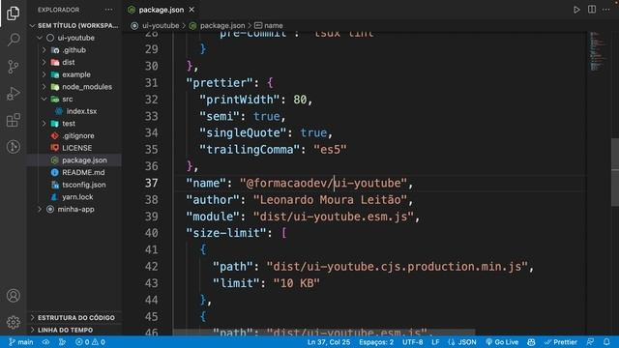Change encoding via UTF-8 status item
The height and width of the screenshot is (348, 619).
(x=413, y=342)
